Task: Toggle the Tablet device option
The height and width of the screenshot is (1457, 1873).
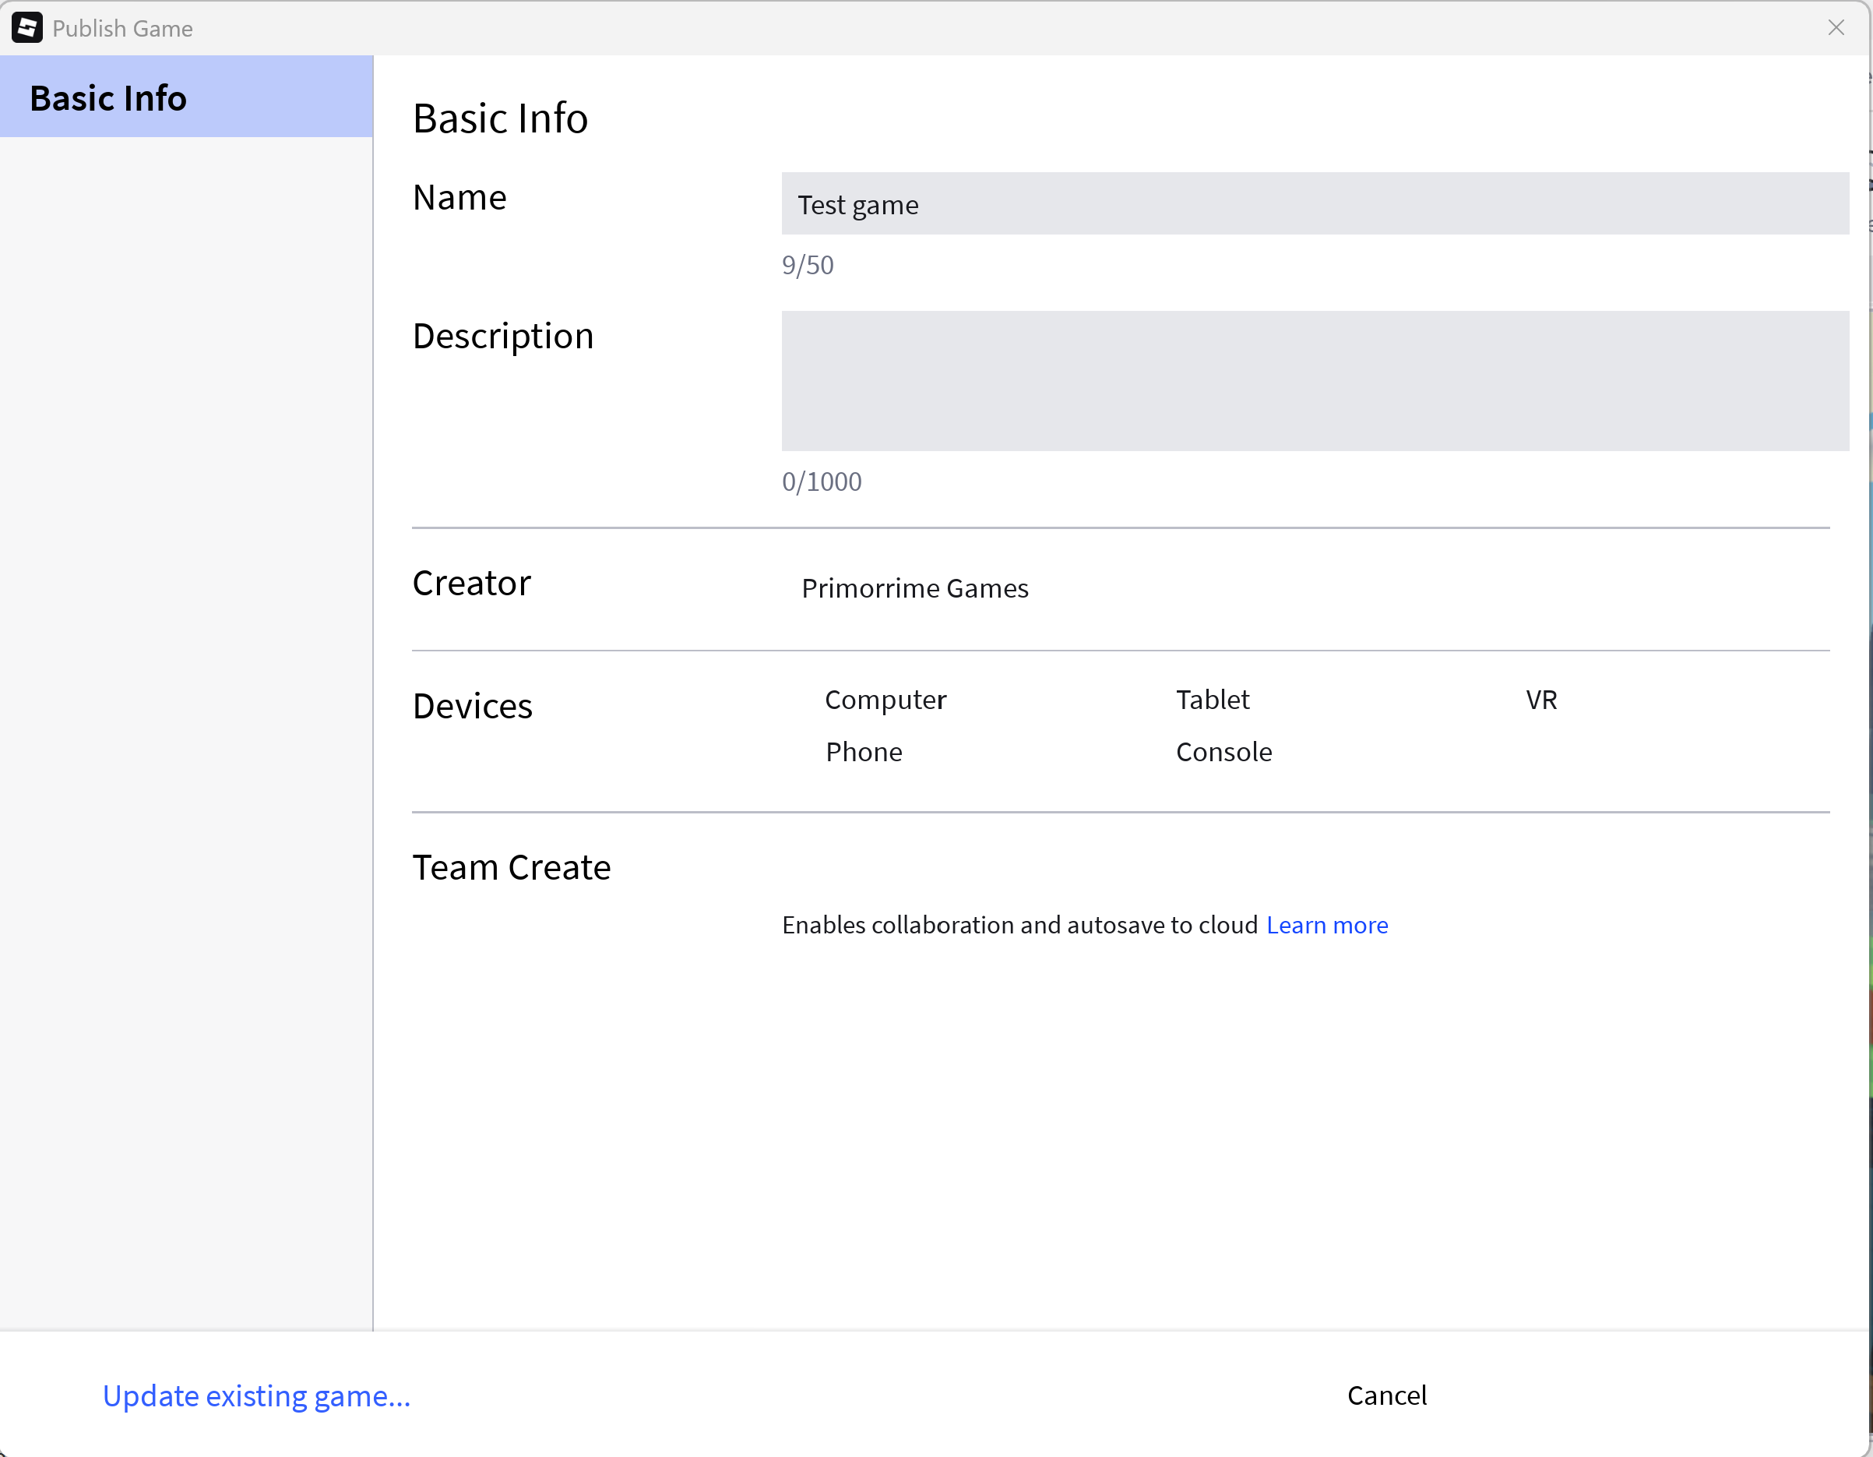Action: click(1211, 700)
